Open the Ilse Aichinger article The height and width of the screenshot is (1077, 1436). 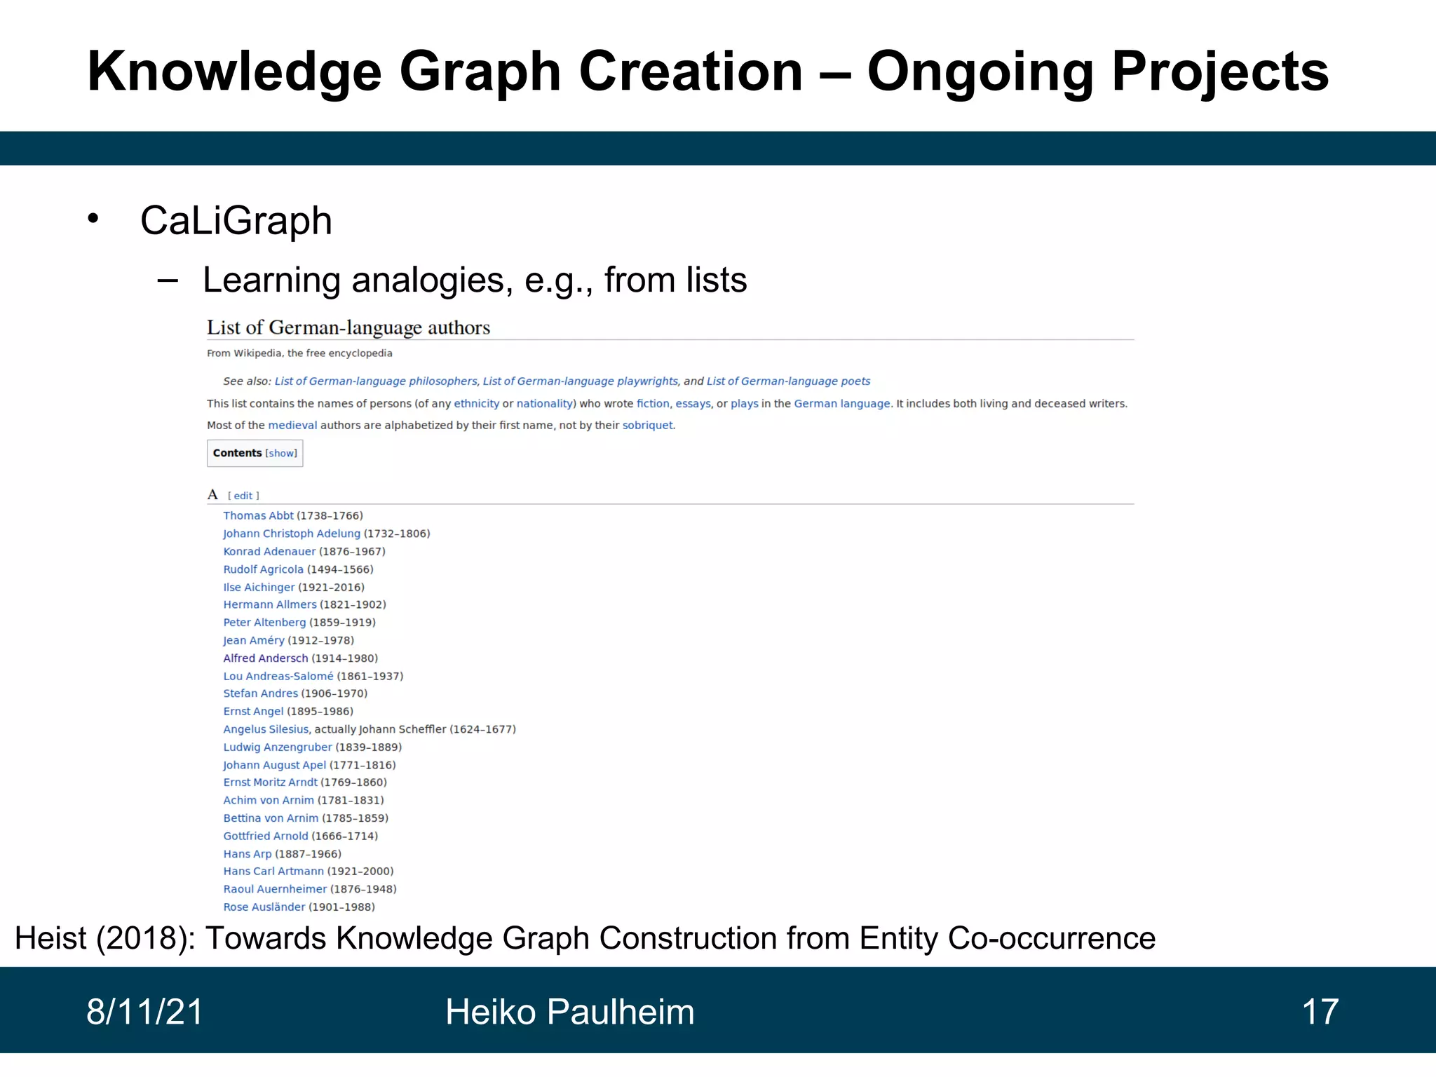259,588
